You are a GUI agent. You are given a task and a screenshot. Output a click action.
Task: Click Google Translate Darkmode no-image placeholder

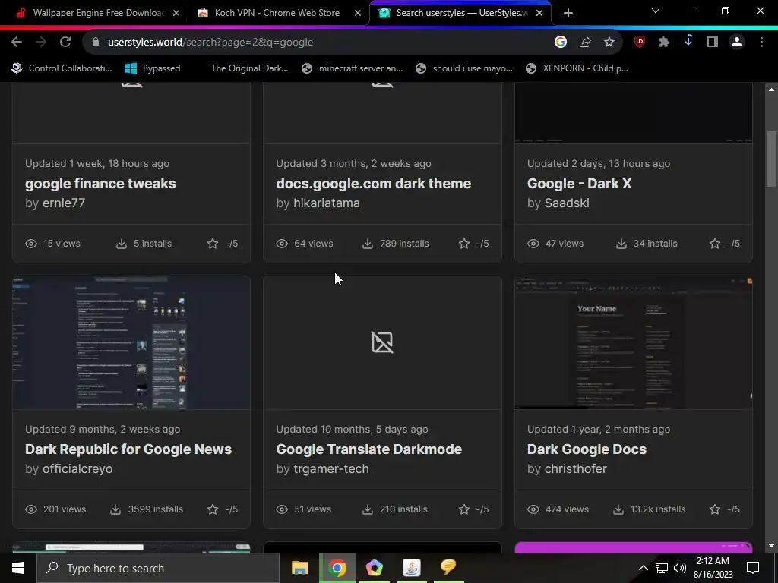pos(382,342)
